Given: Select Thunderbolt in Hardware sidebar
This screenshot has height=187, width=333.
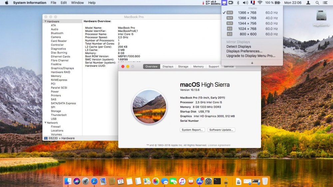Looking at the screenshot, I should [x=59, y=115].
